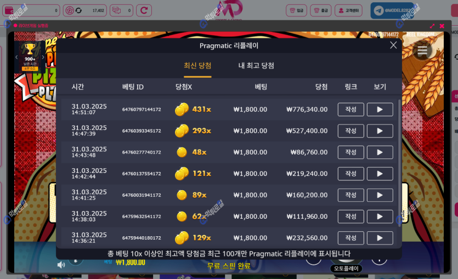Image resolution: width=458 pixels, height=279 pixels.
Task: Open the game hamburger menu
Action: (x=422, y=51)
